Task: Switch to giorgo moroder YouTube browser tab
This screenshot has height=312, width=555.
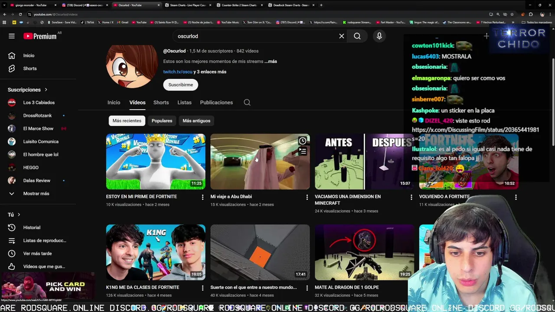Action: click(33, 5)
